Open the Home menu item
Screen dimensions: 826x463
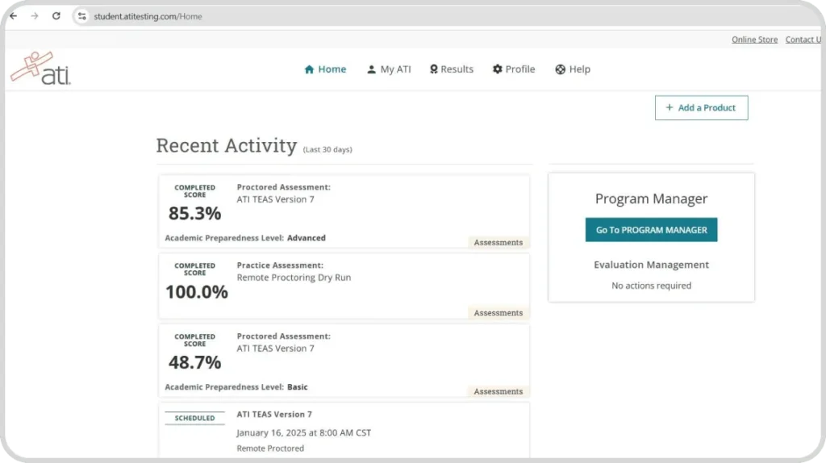tap(326, 69)
